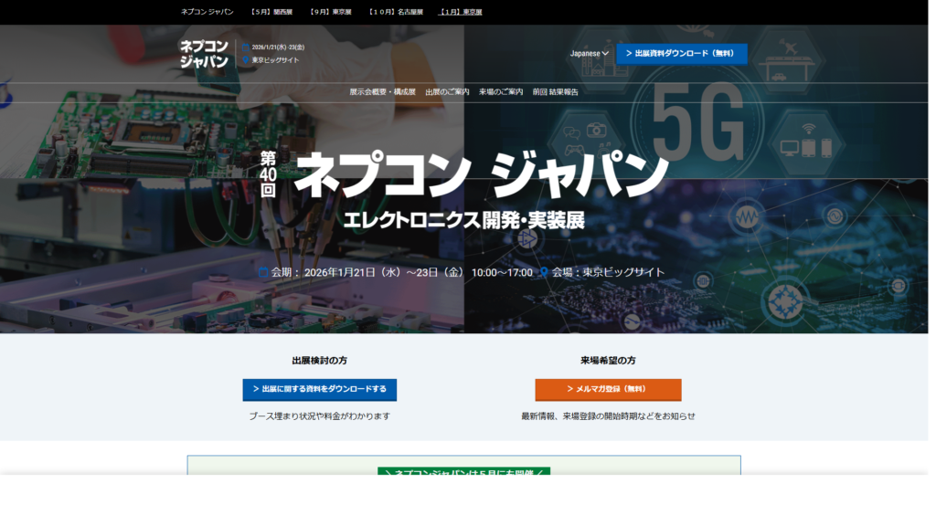This screenshot has height=526, width=936.
Task: Open ネプコン ジャパン link in top bar
Action: [207, 12]
